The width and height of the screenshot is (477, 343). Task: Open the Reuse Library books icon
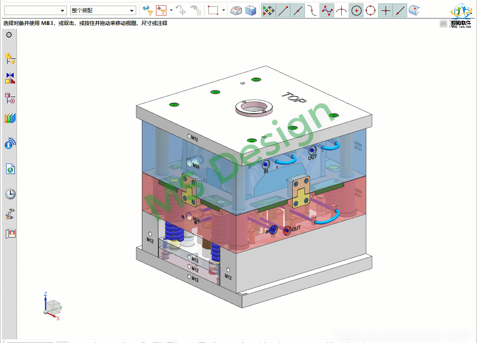(x=10, y=118)
